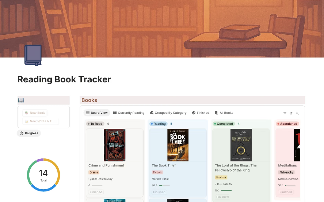Toggle Finished on The Book Thief card
The image size is (324, 202).
pos(159,192)
